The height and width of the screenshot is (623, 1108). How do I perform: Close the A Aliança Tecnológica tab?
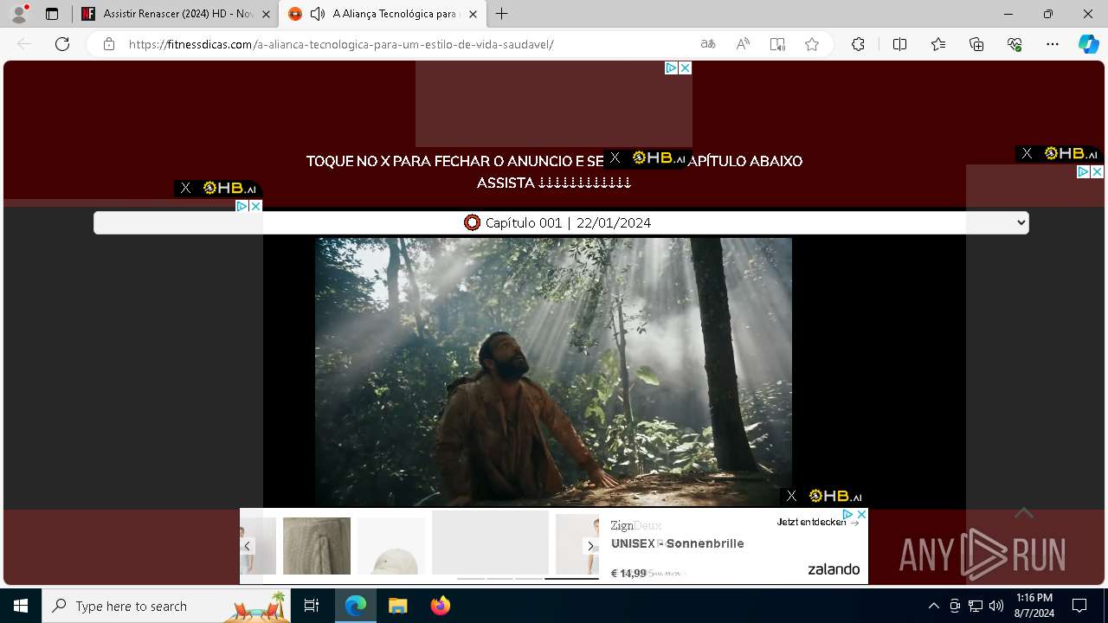473,14
